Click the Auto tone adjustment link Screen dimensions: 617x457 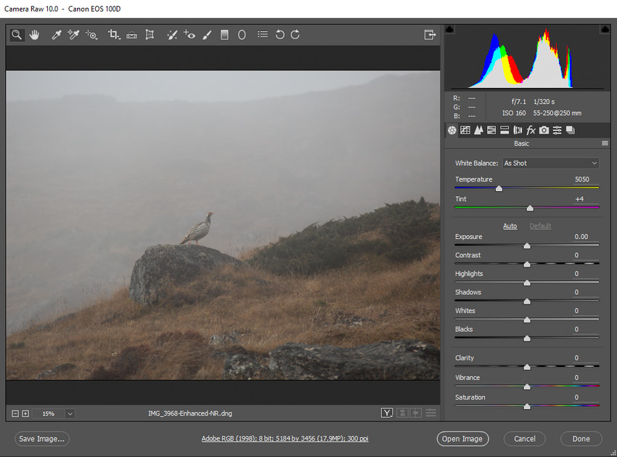pos(510,226)
